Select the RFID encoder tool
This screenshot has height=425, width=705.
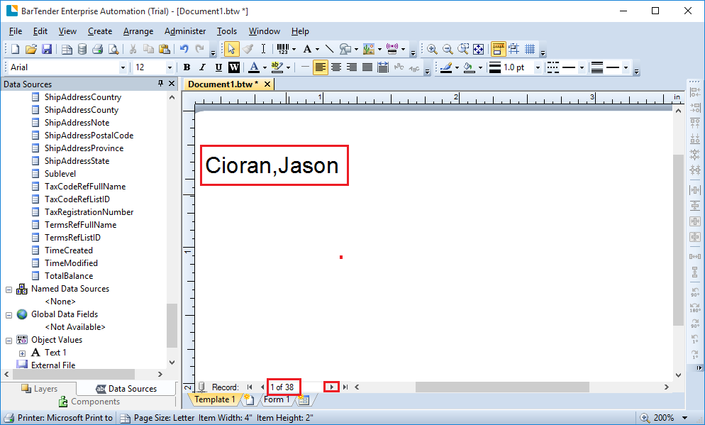coord(392,49)
